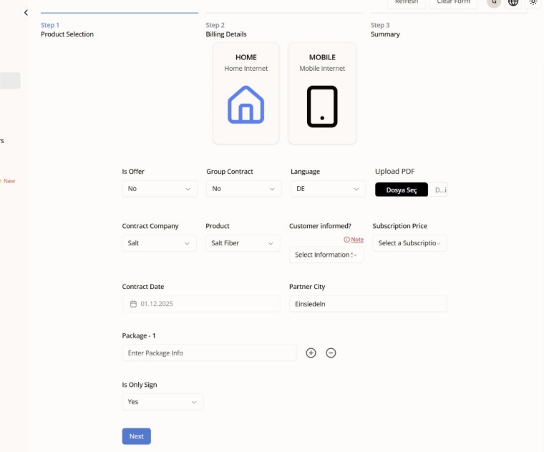
Task: Click the Dosya Seç upload button
Action: point(402,190)
